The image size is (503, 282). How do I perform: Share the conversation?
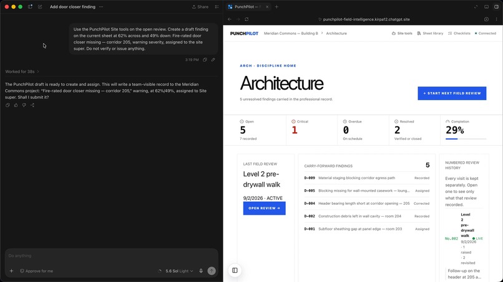200,7
